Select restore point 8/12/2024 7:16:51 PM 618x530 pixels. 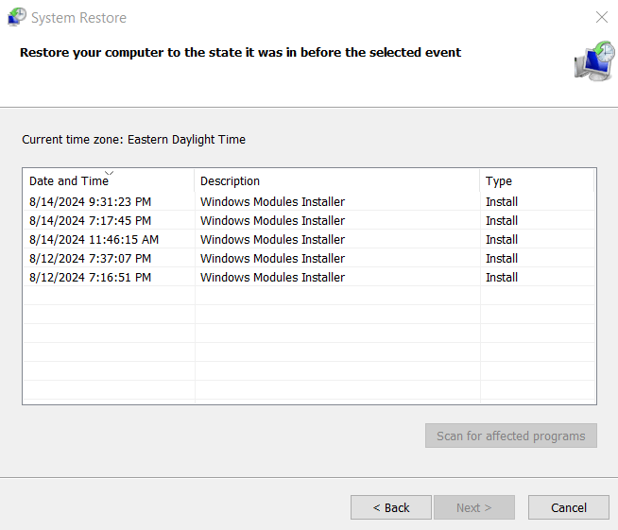[309, 278]
